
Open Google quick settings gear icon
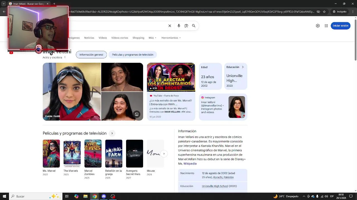(318, 26)
